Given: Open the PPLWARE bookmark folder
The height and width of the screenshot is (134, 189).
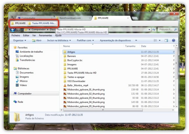Looking at the screenshot, I should click(x=19, y=23).
